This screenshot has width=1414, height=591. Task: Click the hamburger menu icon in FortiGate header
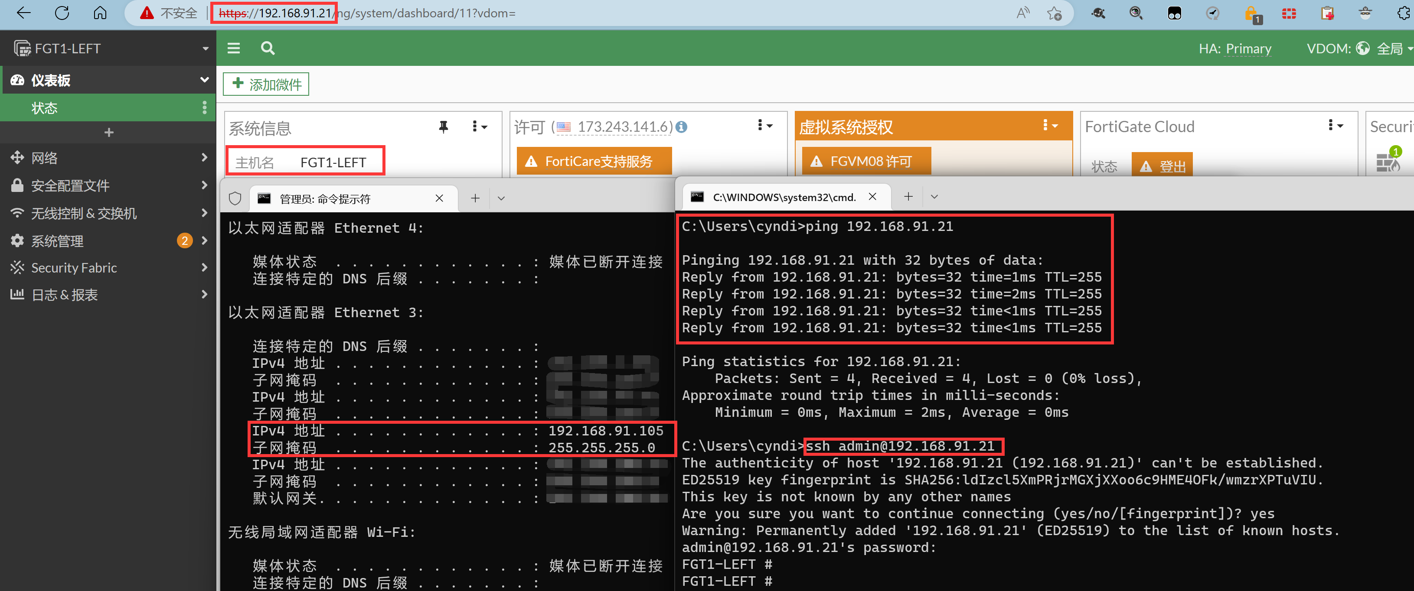[x=234, y=48]
